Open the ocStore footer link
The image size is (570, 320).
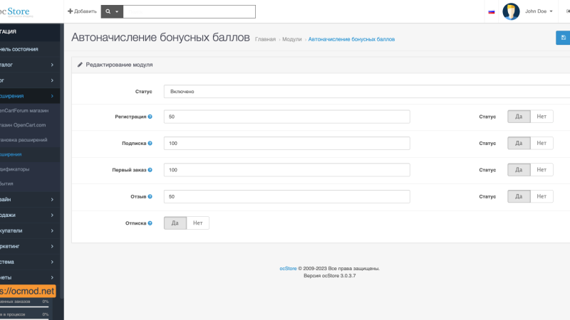(288, 269)
